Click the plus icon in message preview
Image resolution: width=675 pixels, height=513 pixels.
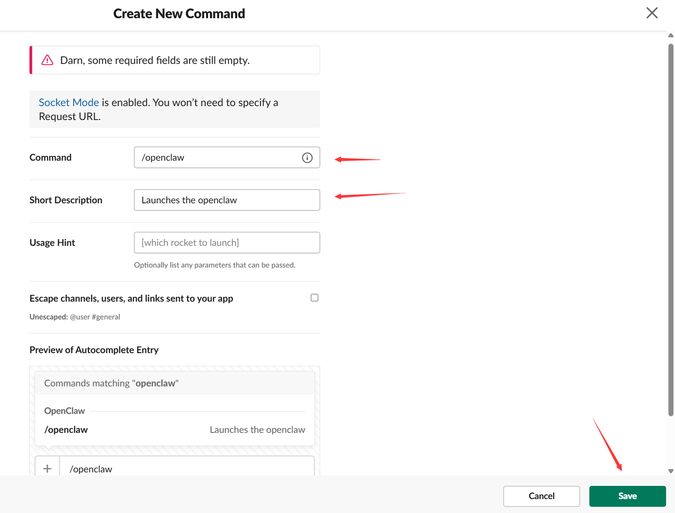47,468
